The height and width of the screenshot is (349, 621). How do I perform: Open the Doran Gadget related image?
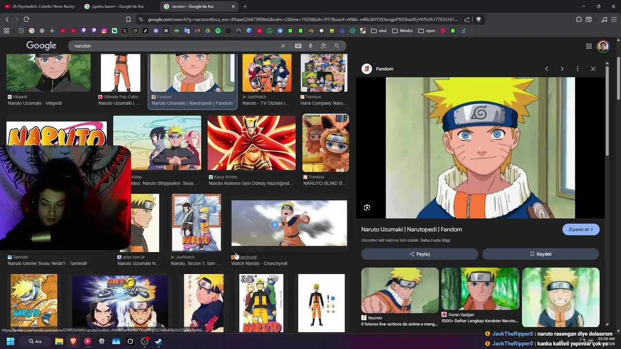pyautogui.click(x=480, y=289)
